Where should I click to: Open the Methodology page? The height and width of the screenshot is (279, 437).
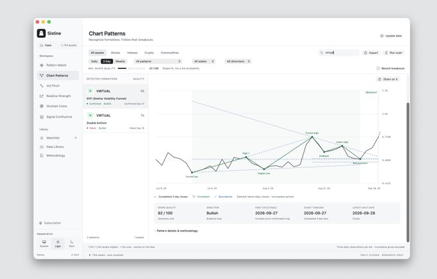coord(58,156)
